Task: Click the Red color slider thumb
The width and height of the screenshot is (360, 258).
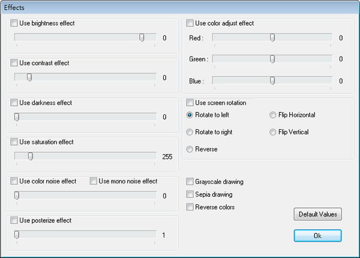Action: (272, 37)
